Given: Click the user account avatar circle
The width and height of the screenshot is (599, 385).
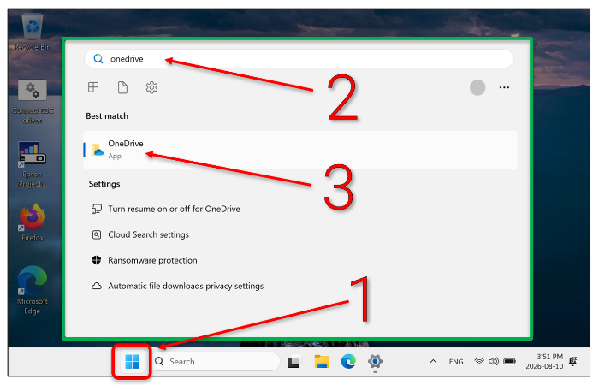Looking at the screenshot, I should pos(477,87).
